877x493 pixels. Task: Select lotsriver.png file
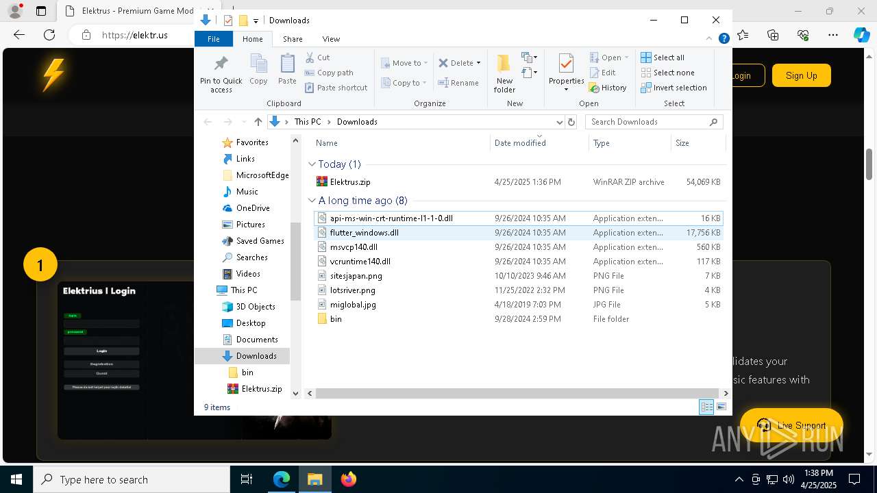(519, 290)
